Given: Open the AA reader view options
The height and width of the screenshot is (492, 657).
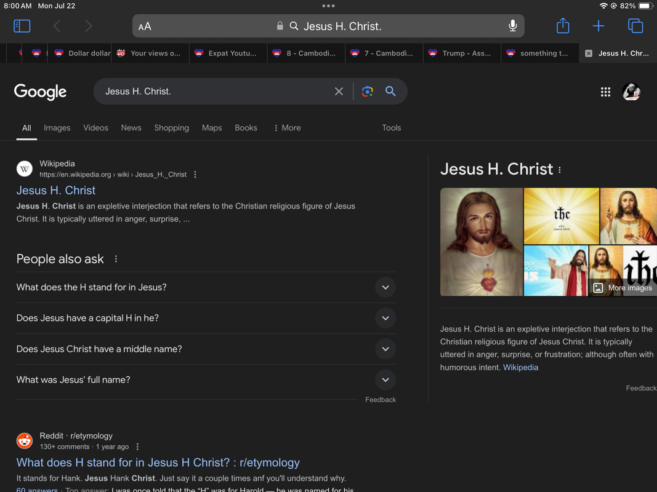Looking at the screenshot, I should (x=145, y=26).
